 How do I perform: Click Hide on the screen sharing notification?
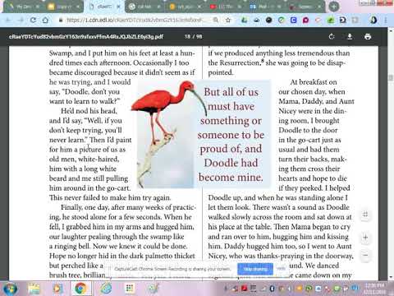click(x=281, y=269)
